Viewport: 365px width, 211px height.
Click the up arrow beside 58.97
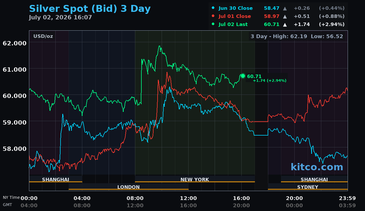click(x=285, y=16)
